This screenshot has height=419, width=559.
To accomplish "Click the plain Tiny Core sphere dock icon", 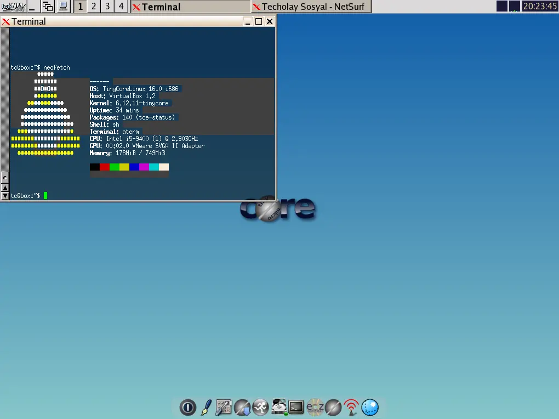I will 333,407.
